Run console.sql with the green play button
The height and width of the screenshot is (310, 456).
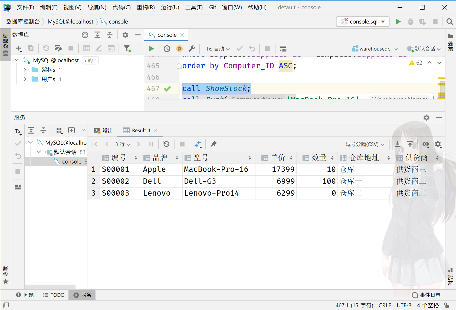[398, 22]
